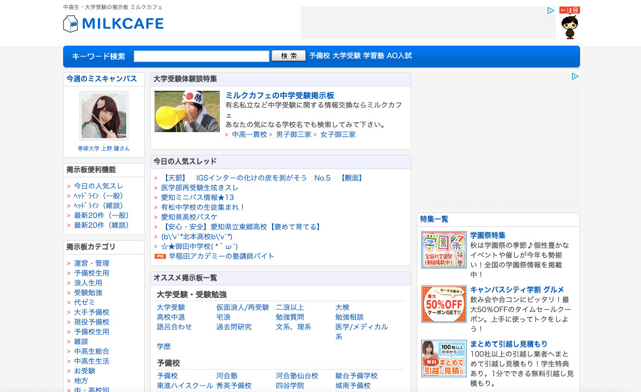
Task: Select the 現役予備校 category
Action: pyautogui.click(x=91, y=322)
